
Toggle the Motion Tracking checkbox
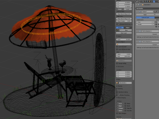coord(119,95)
